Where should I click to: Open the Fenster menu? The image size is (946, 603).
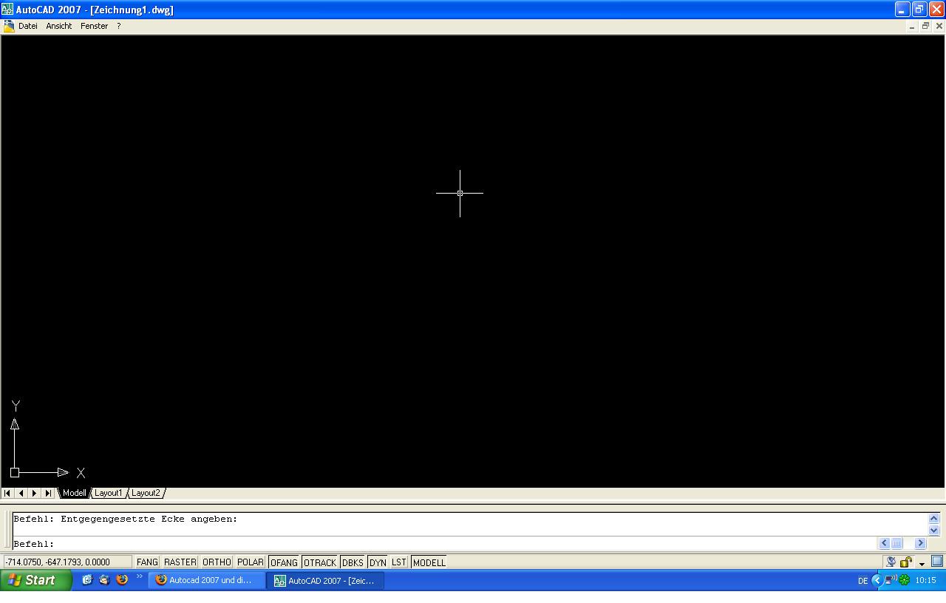click(94, 26)
